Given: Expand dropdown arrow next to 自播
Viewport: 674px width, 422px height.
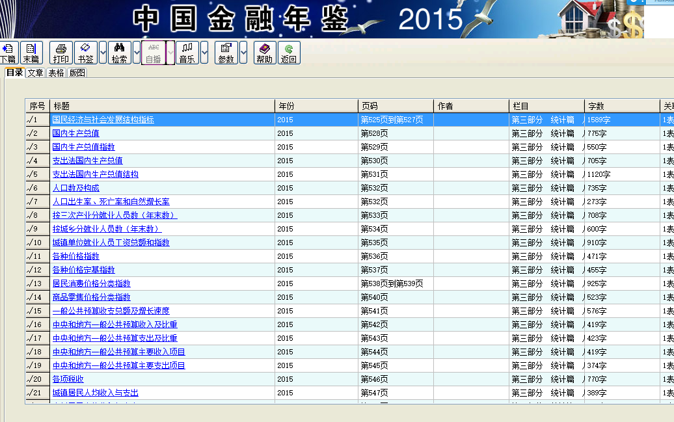Looking at the screenshot, I should point(170,53).
